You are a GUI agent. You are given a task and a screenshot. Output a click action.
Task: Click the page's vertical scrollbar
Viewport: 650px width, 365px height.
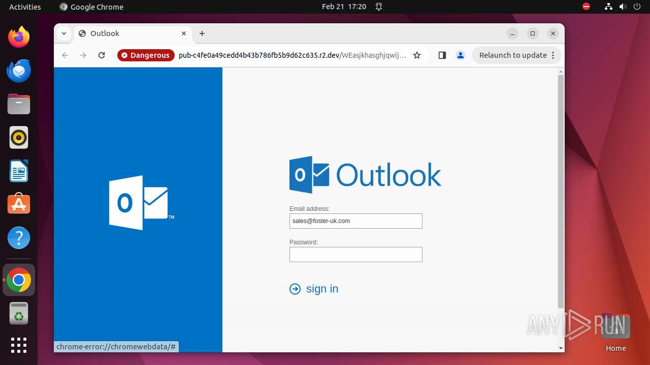(x=561, y=192)
